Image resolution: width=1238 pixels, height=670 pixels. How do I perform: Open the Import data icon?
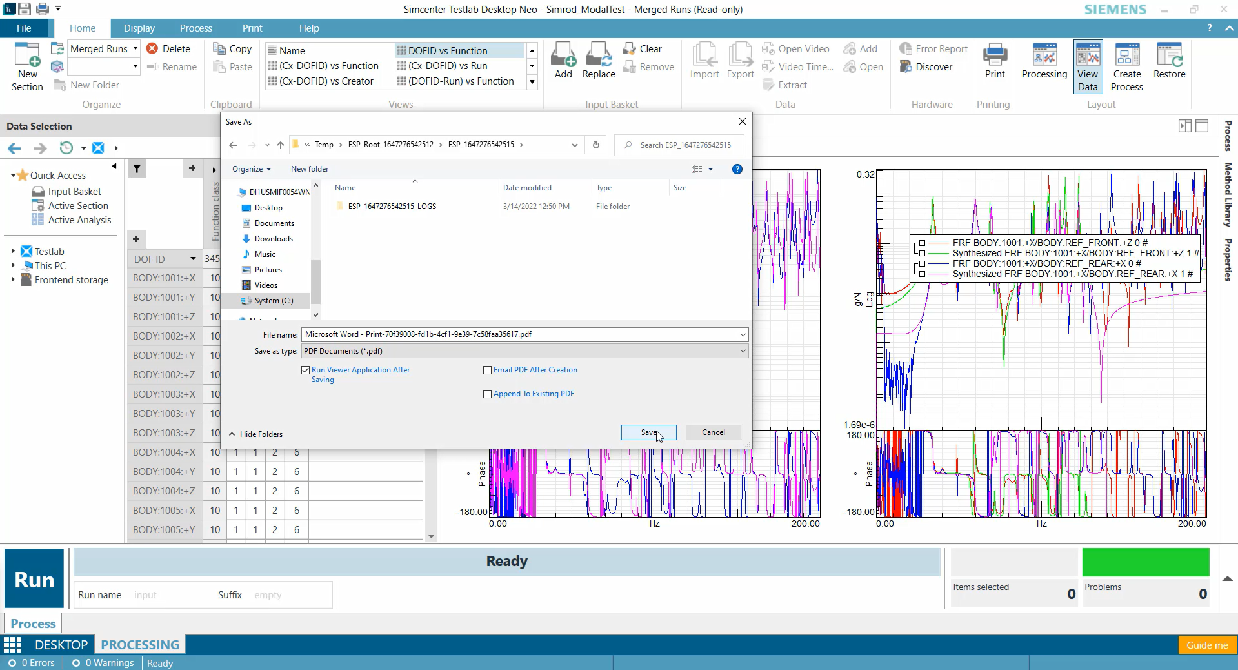coord(704,61)
